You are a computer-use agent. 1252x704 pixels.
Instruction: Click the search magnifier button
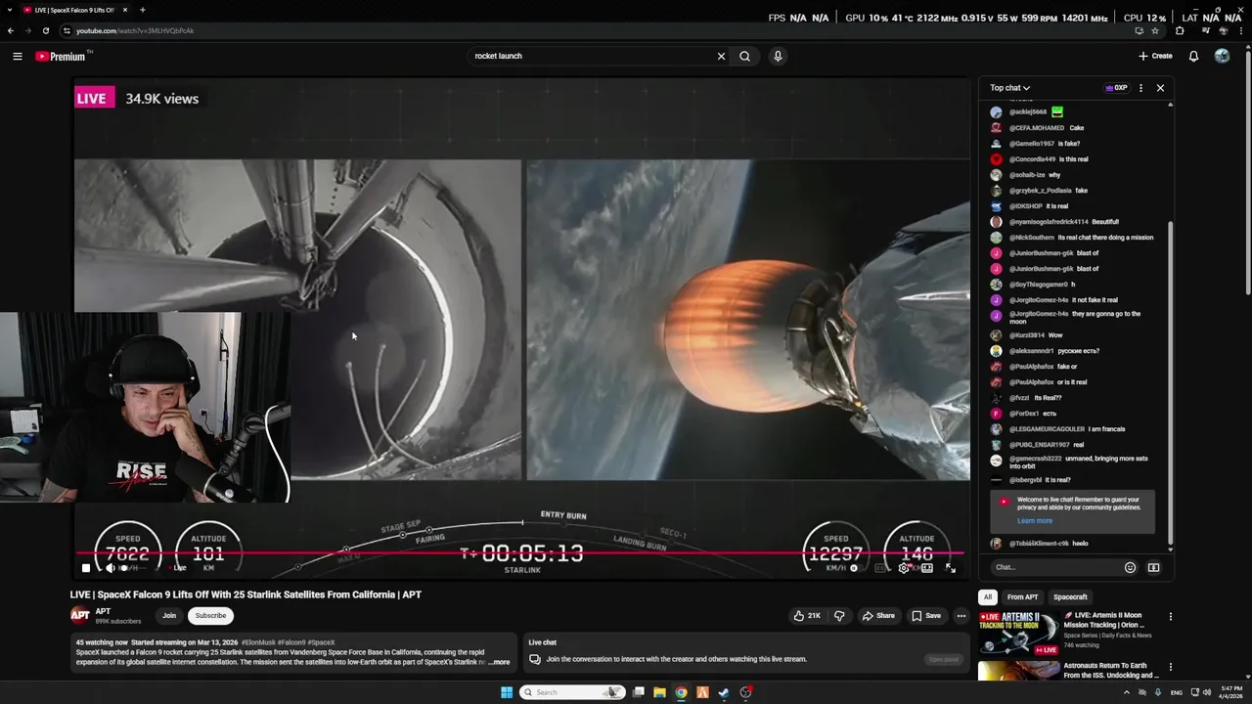(745, 56)
